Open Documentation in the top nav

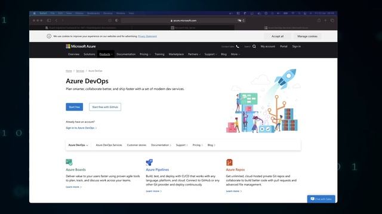tap(126, 54)
